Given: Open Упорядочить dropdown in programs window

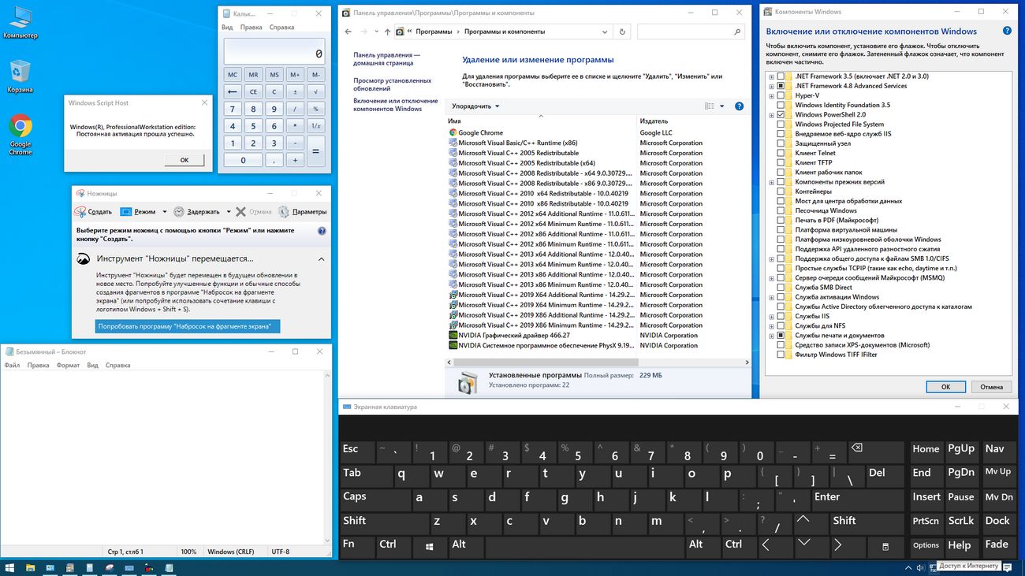Looking at the screenshot, I should click(x=475, y=106).
